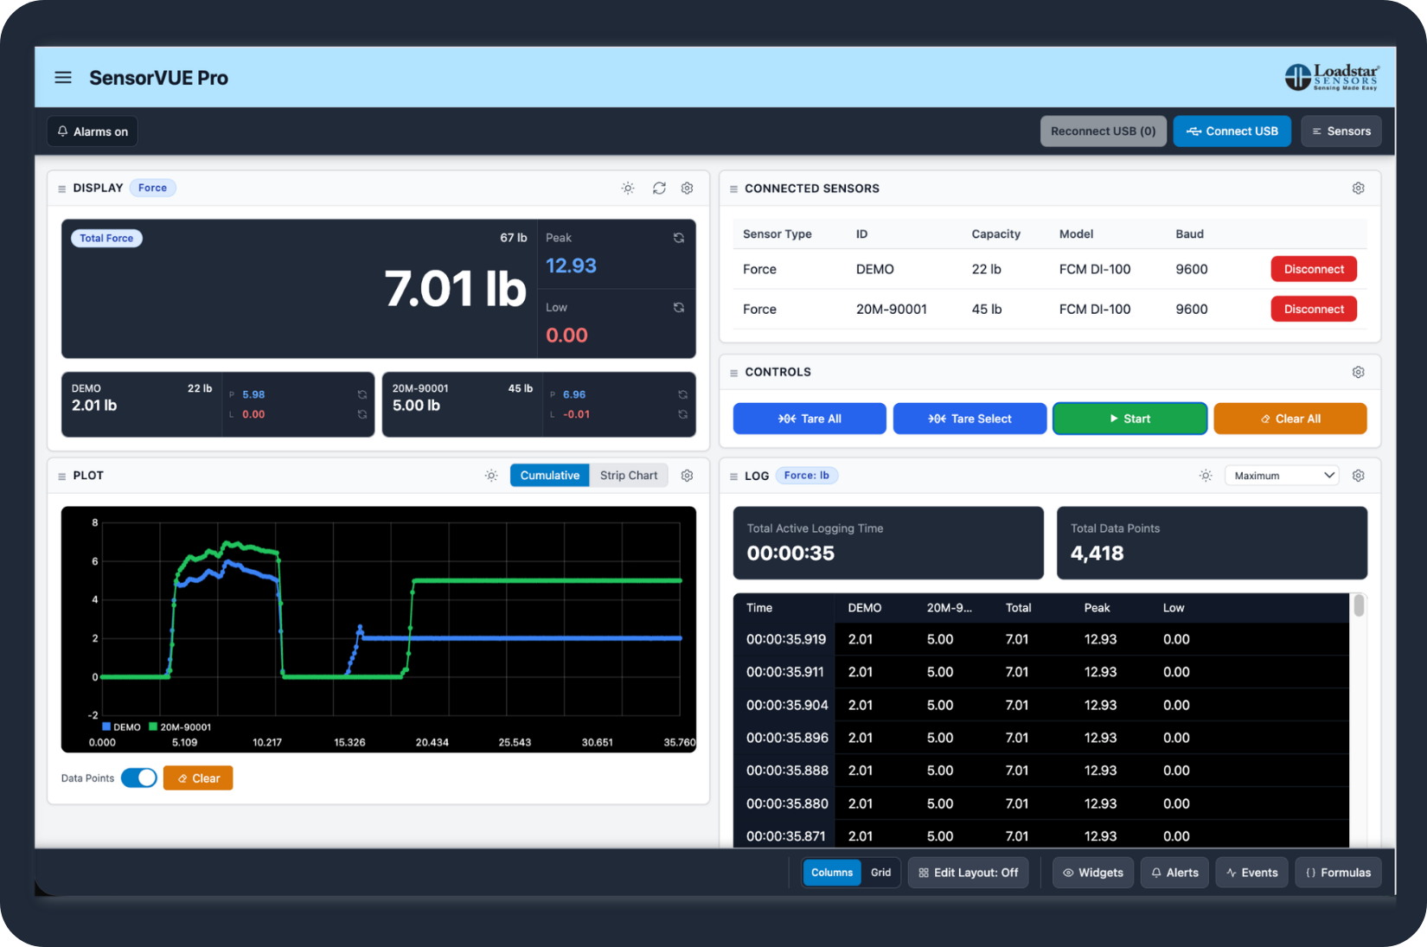The height and width of the screenshot is (947, 1427).
Task: Grab the LOG panel drag handle
Action: click(733, 477)
